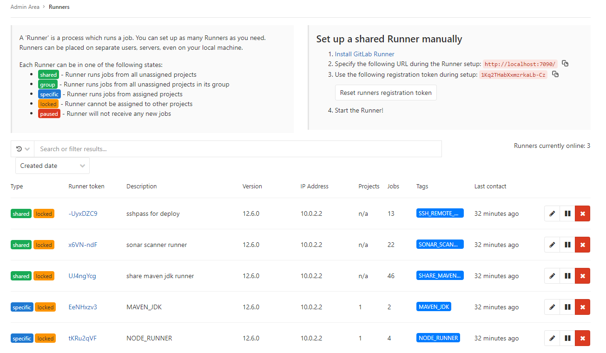Edit the MAVEN_JDK runner settings
This screenshot has height=353, width=606.
(552, 307)
